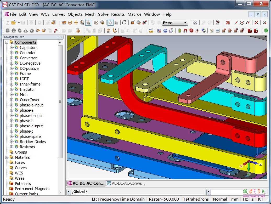Viewport: 271px width, 204px height.
Task: Open the arrow beside the Open icon
Action: pos(19,23)
